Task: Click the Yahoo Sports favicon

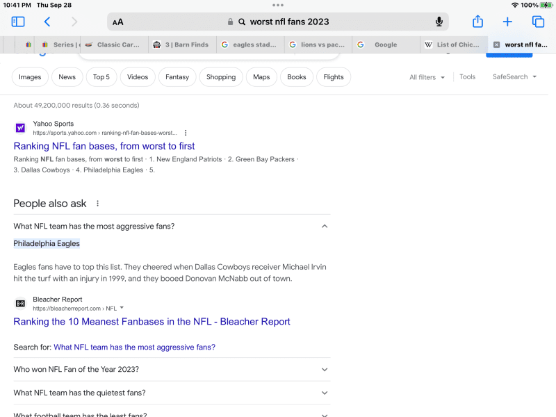Action: point(21,128)
